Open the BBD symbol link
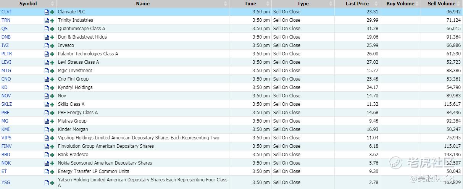Screen dimensions: 463x189 click(x=6, y=155)
